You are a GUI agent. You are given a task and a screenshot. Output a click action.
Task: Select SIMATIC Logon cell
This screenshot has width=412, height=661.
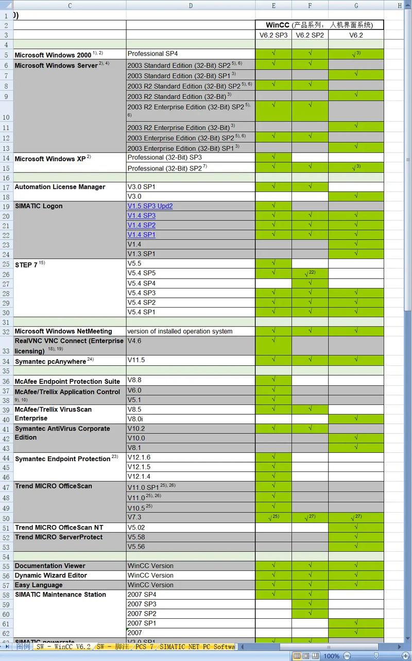tap(70, 230)
